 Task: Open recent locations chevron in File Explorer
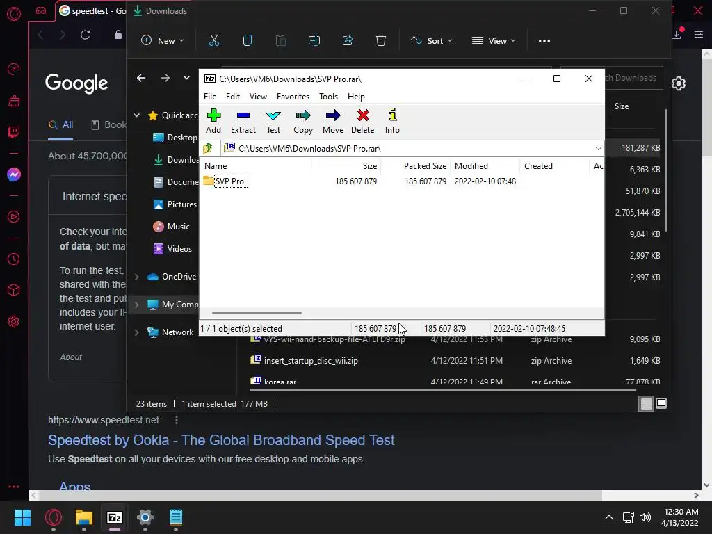coord(186,78)
